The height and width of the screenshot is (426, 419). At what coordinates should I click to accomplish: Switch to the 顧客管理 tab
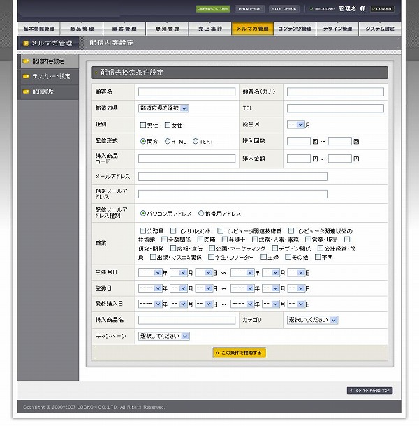pos(124,29)
